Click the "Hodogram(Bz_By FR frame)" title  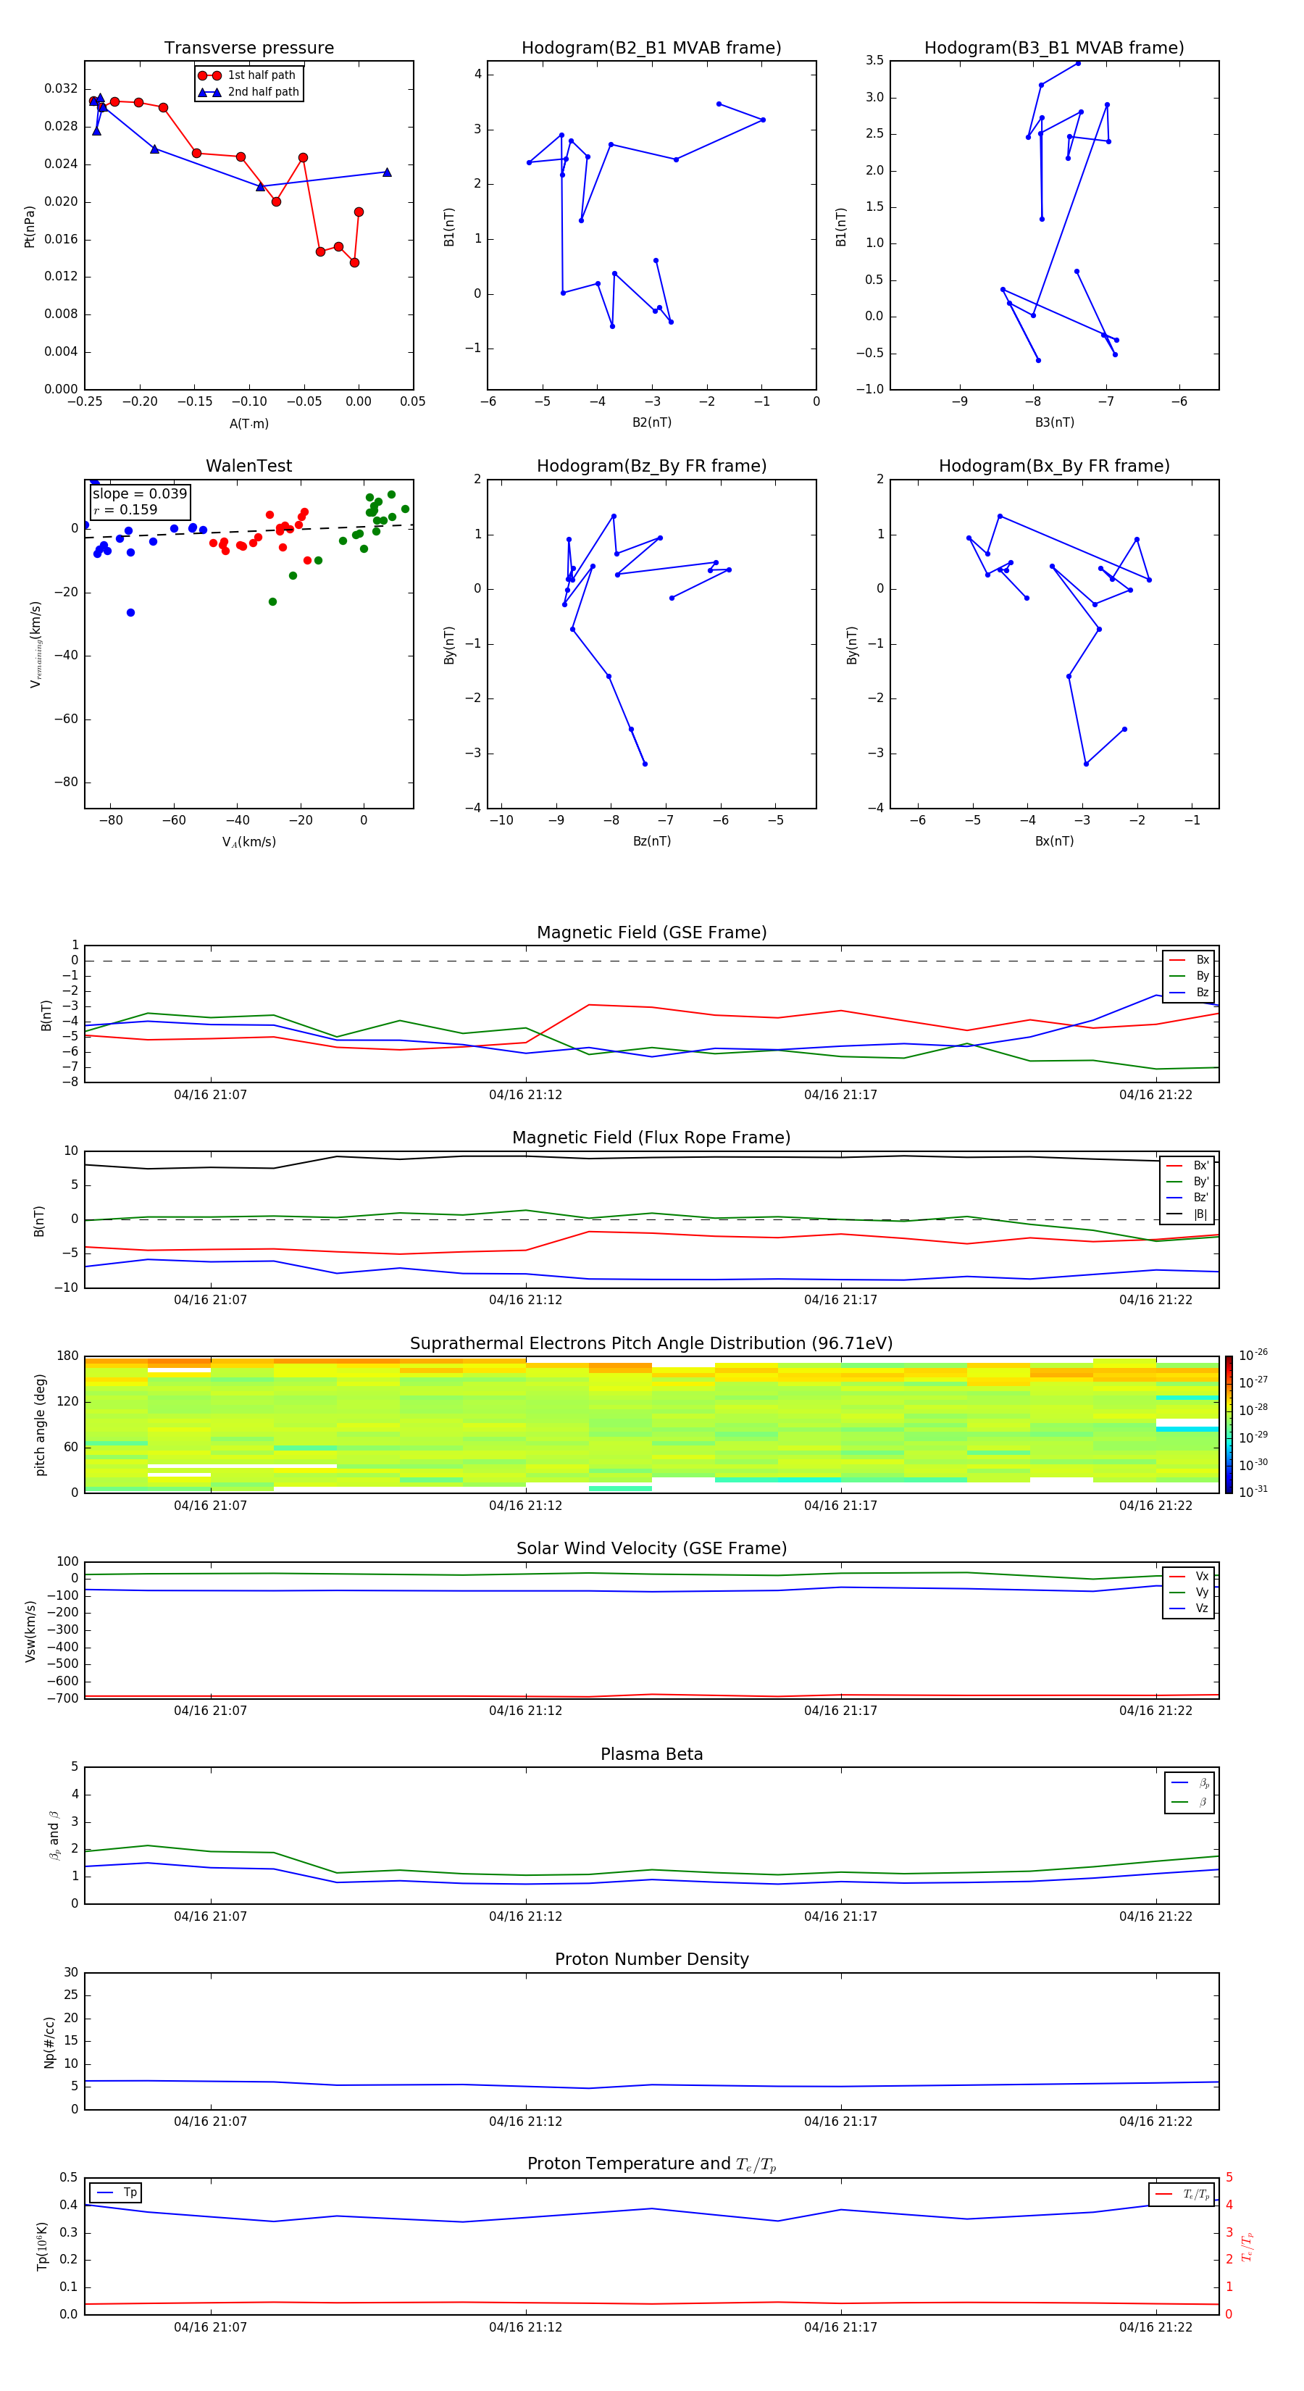tap(651, 466)
